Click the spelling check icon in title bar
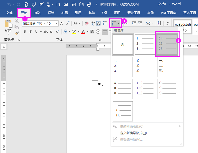The height and width of the screenshot is (153, 198). 34,5
